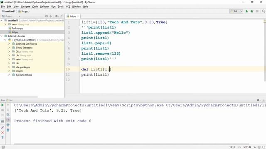Screen dimensions: 266x149
Task: Close the Run tab with red X
Action: (x=2, y=132)
